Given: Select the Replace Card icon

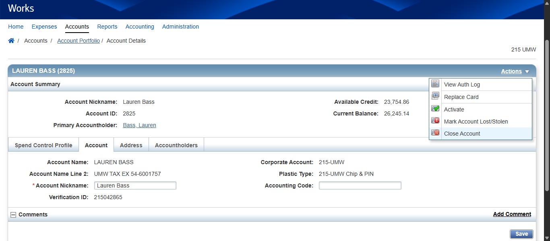Looking at the screenshot, I should 435,96.
